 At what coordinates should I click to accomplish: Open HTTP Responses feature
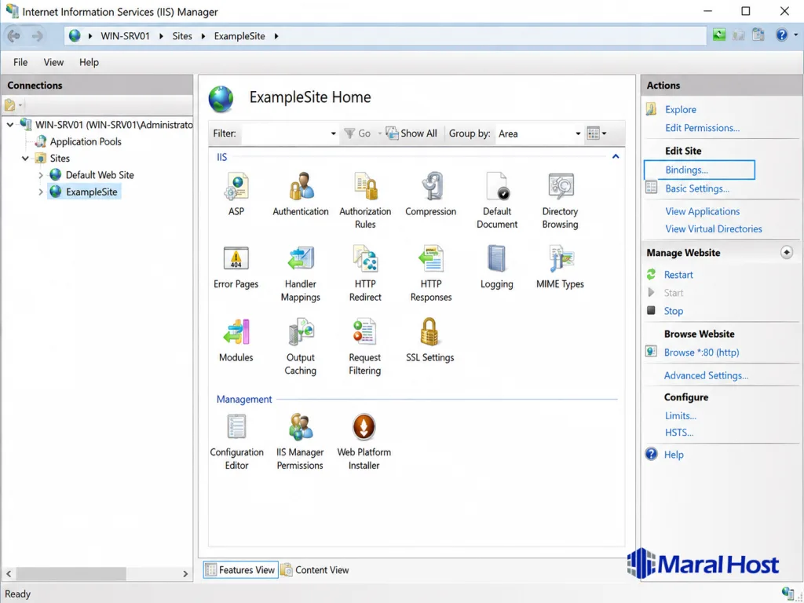pyautogui.click(x=431, y=272)
